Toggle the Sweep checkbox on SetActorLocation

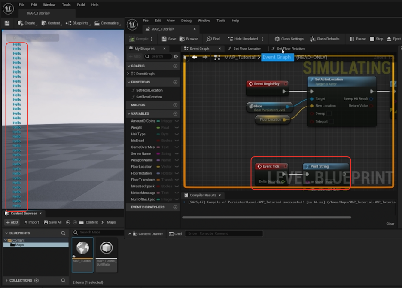pyautogui.click(x=329, y=113)
